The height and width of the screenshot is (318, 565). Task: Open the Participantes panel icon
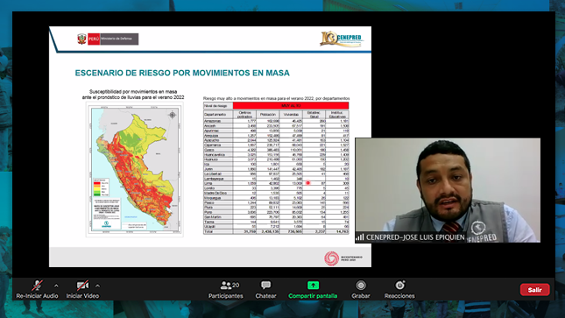[226, 286]
